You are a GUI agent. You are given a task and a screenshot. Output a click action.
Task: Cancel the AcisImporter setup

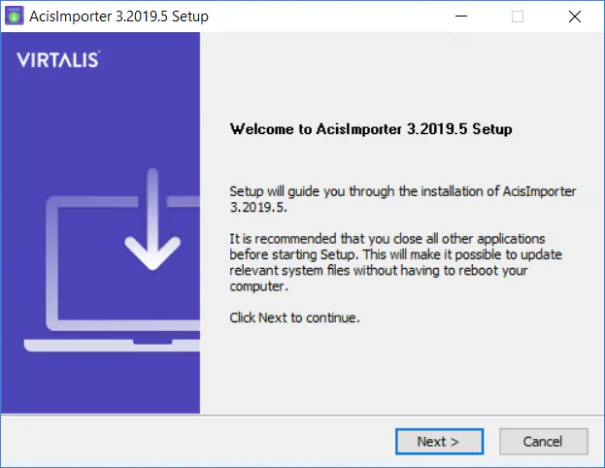(543, 442)
